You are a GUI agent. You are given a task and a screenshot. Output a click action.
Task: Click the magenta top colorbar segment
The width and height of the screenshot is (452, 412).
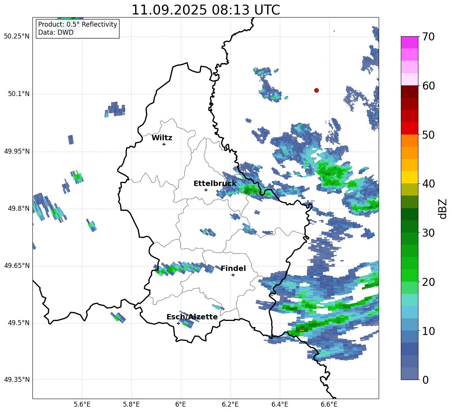pyautogui.click(x=409, y=42)
